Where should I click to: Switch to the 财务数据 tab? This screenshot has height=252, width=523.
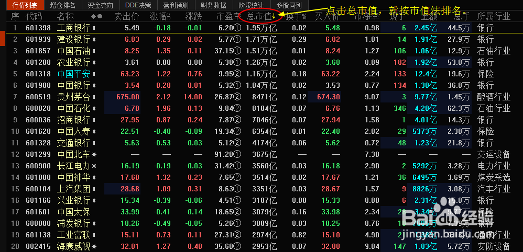213,5
